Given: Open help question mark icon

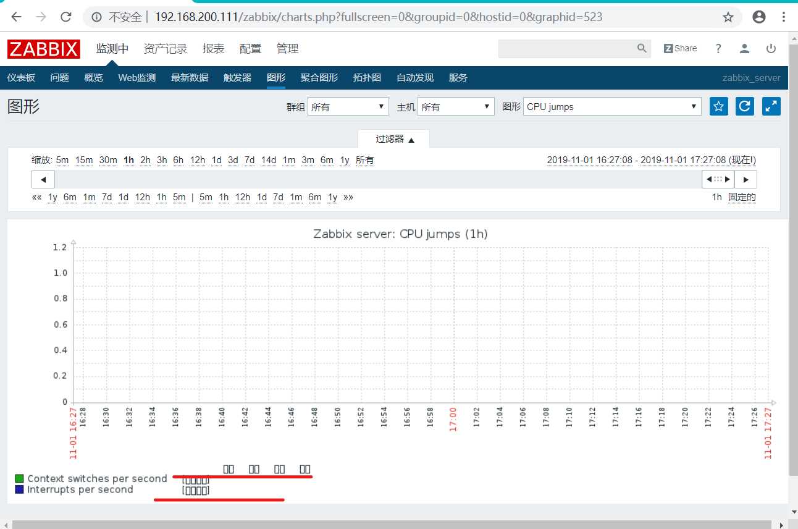Looking at the screenshot, I should tap(718, 48).
